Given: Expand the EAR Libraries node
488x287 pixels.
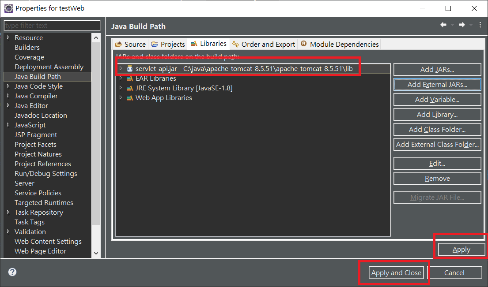Looking at the screenshot, I should (121, 78).
